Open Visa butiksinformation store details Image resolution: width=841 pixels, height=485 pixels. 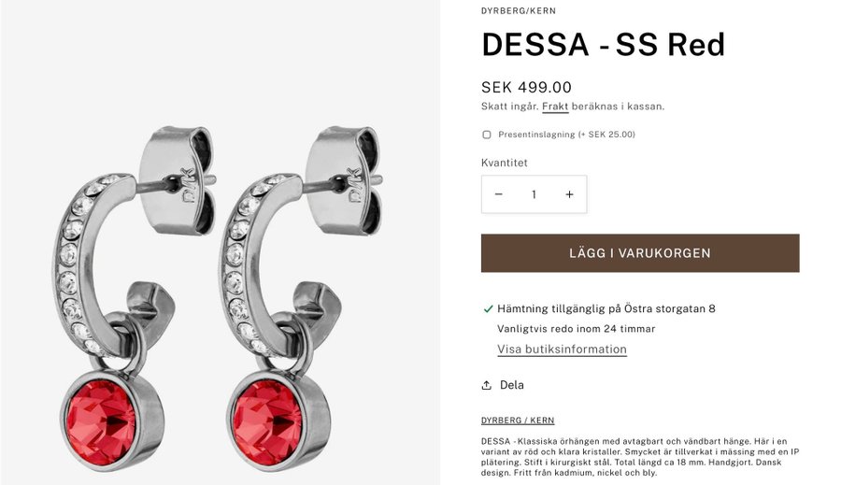tap(562, 349)
